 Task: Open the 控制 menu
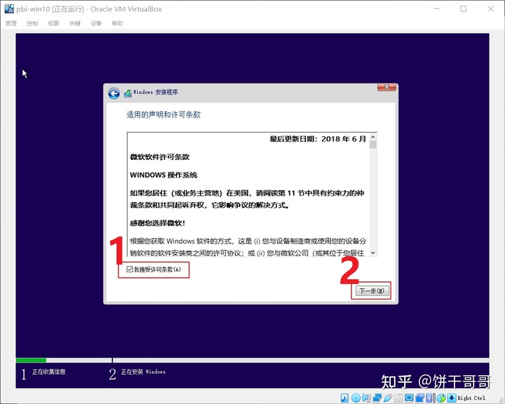pos(32,23)
